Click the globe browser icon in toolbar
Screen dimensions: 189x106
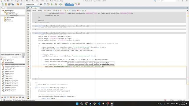[41, 4]
